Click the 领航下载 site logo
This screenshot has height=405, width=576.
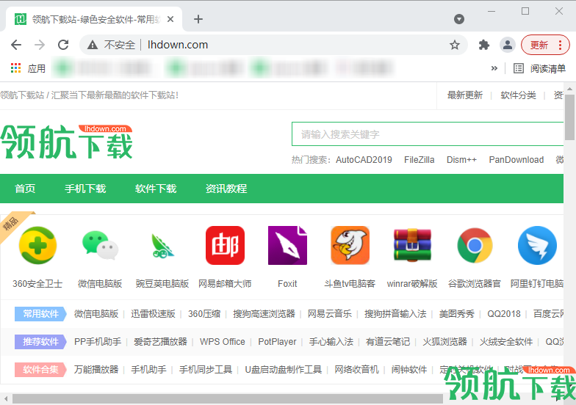(x=66, y=142)
